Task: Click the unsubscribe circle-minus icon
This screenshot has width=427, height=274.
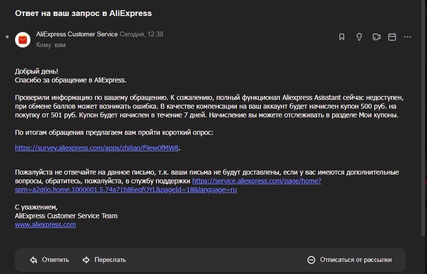Action: point(311,260)
